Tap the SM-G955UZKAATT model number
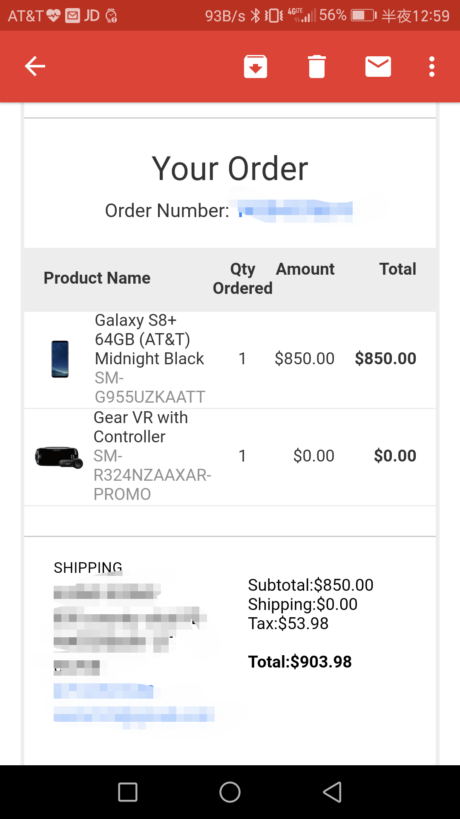 coord(150,388)
